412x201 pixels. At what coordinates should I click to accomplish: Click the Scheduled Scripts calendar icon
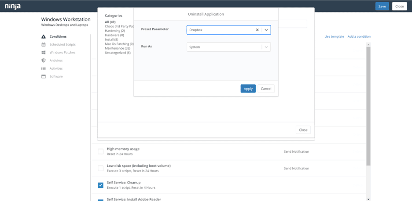coord(44,44)
